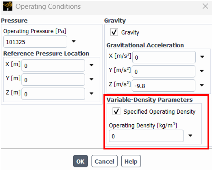This screenshot has height=170, width=213.
Task: Click the Z gravity field showing -9.8
Action: [x=164, y=86]
